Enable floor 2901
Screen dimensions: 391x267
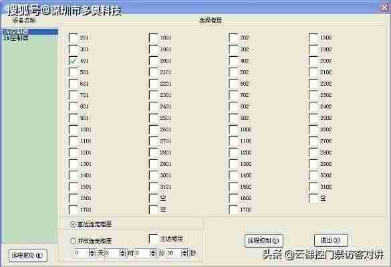pos(153,164)
